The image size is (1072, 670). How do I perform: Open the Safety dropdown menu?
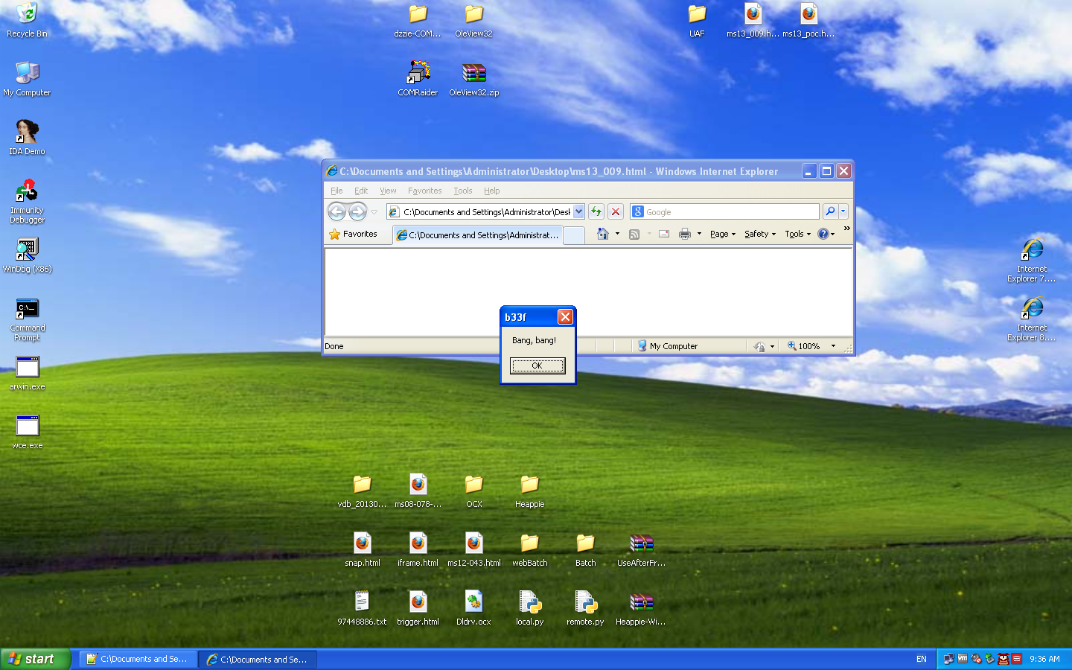pos(759,234)
